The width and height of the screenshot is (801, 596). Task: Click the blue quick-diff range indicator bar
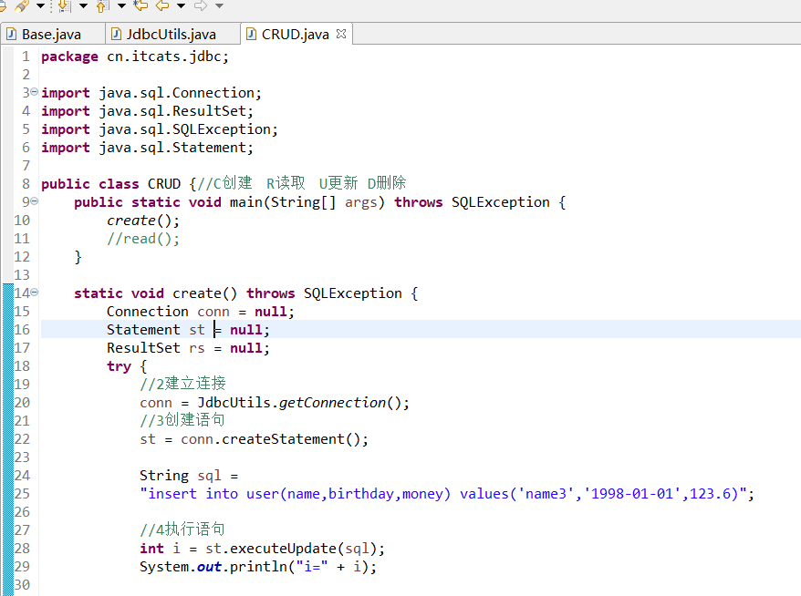click(x=7, y=439)
